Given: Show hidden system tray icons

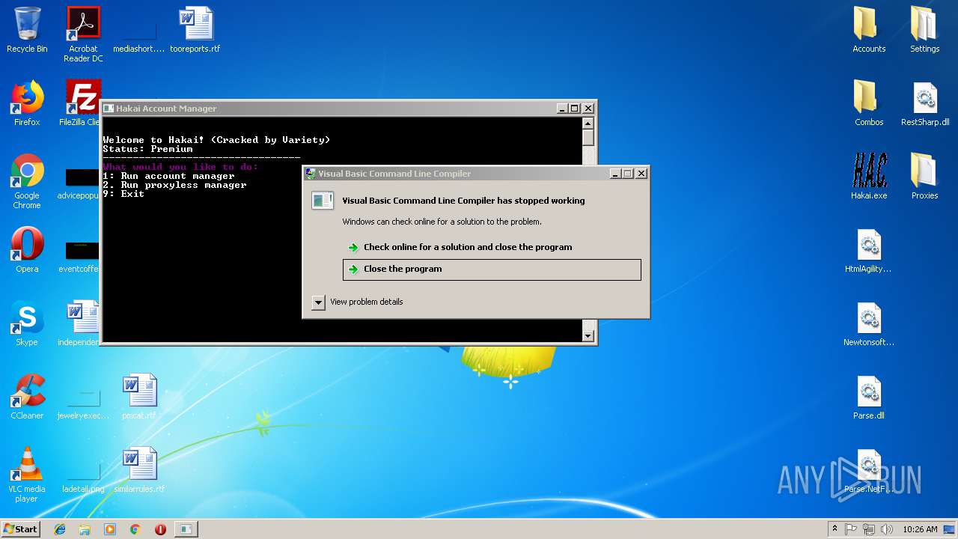Looking at the screenshot, I should pyautogui.click(x=835, y=529).
